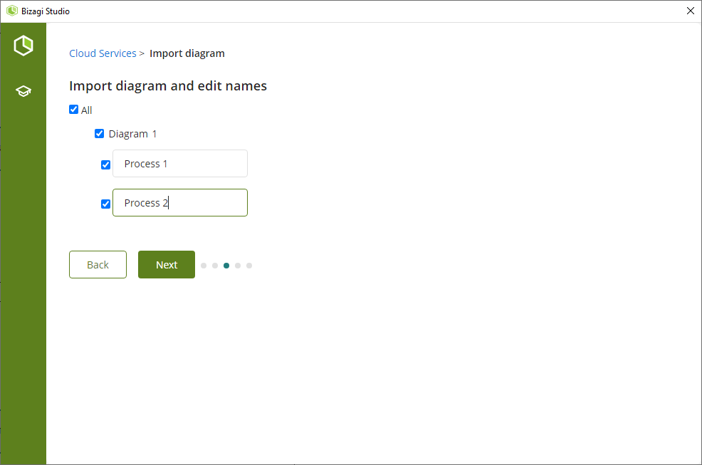The height and width of the screenshot is (465, 702).
Task: Click the Import diagram breadcrumb text
Action: coord(187,53)
